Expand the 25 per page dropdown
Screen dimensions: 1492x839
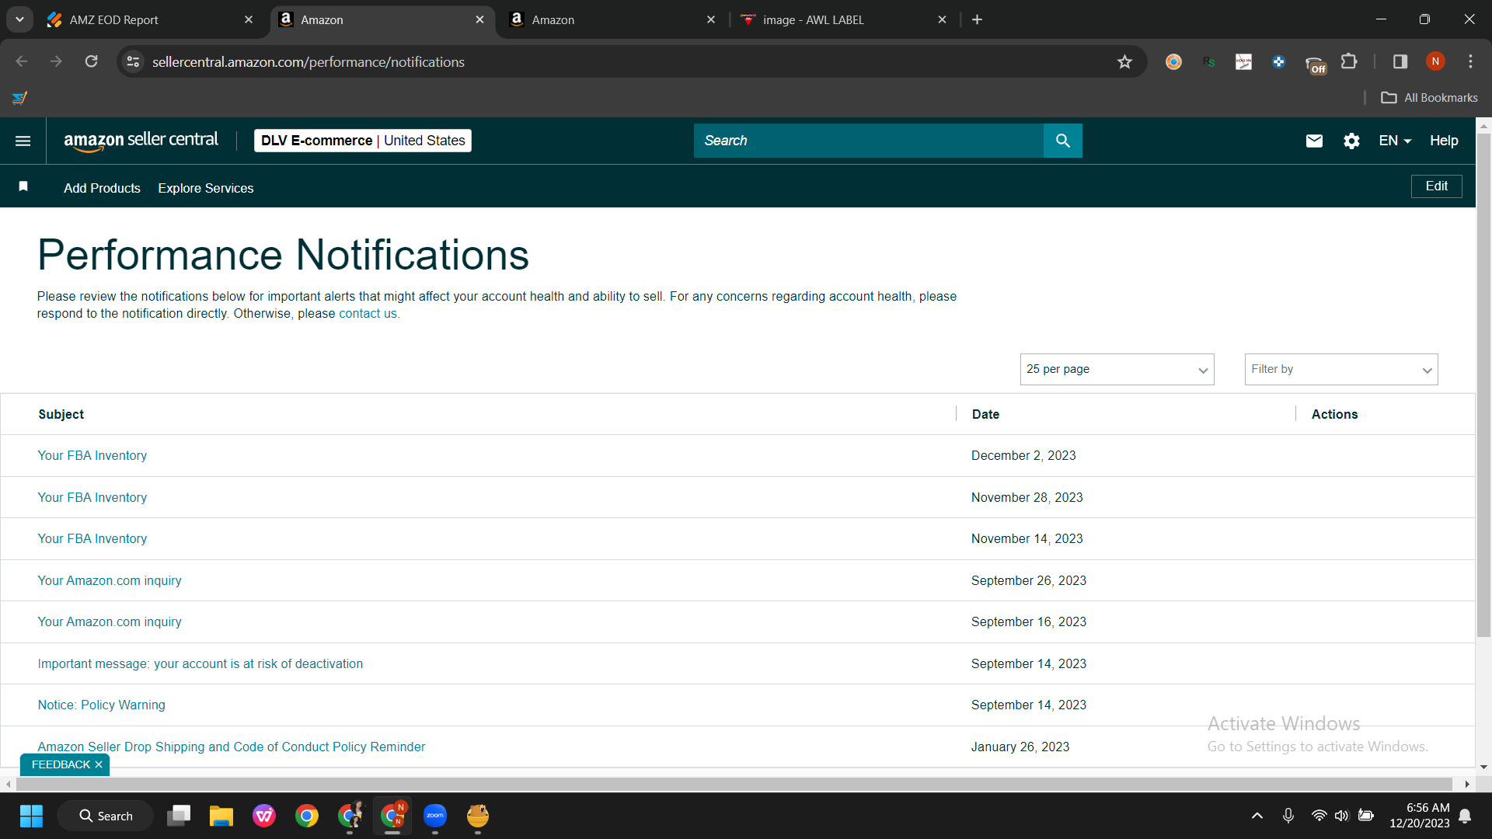[1117, 369]
